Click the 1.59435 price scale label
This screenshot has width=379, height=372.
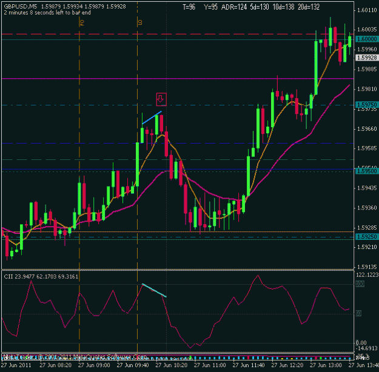(x=367, y=188)
